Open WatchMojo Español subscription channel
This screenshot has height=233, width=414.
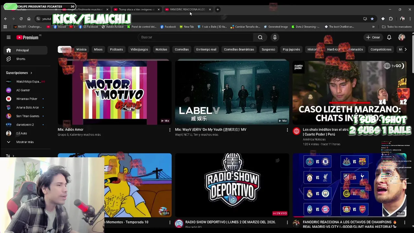tap(25, 82)
